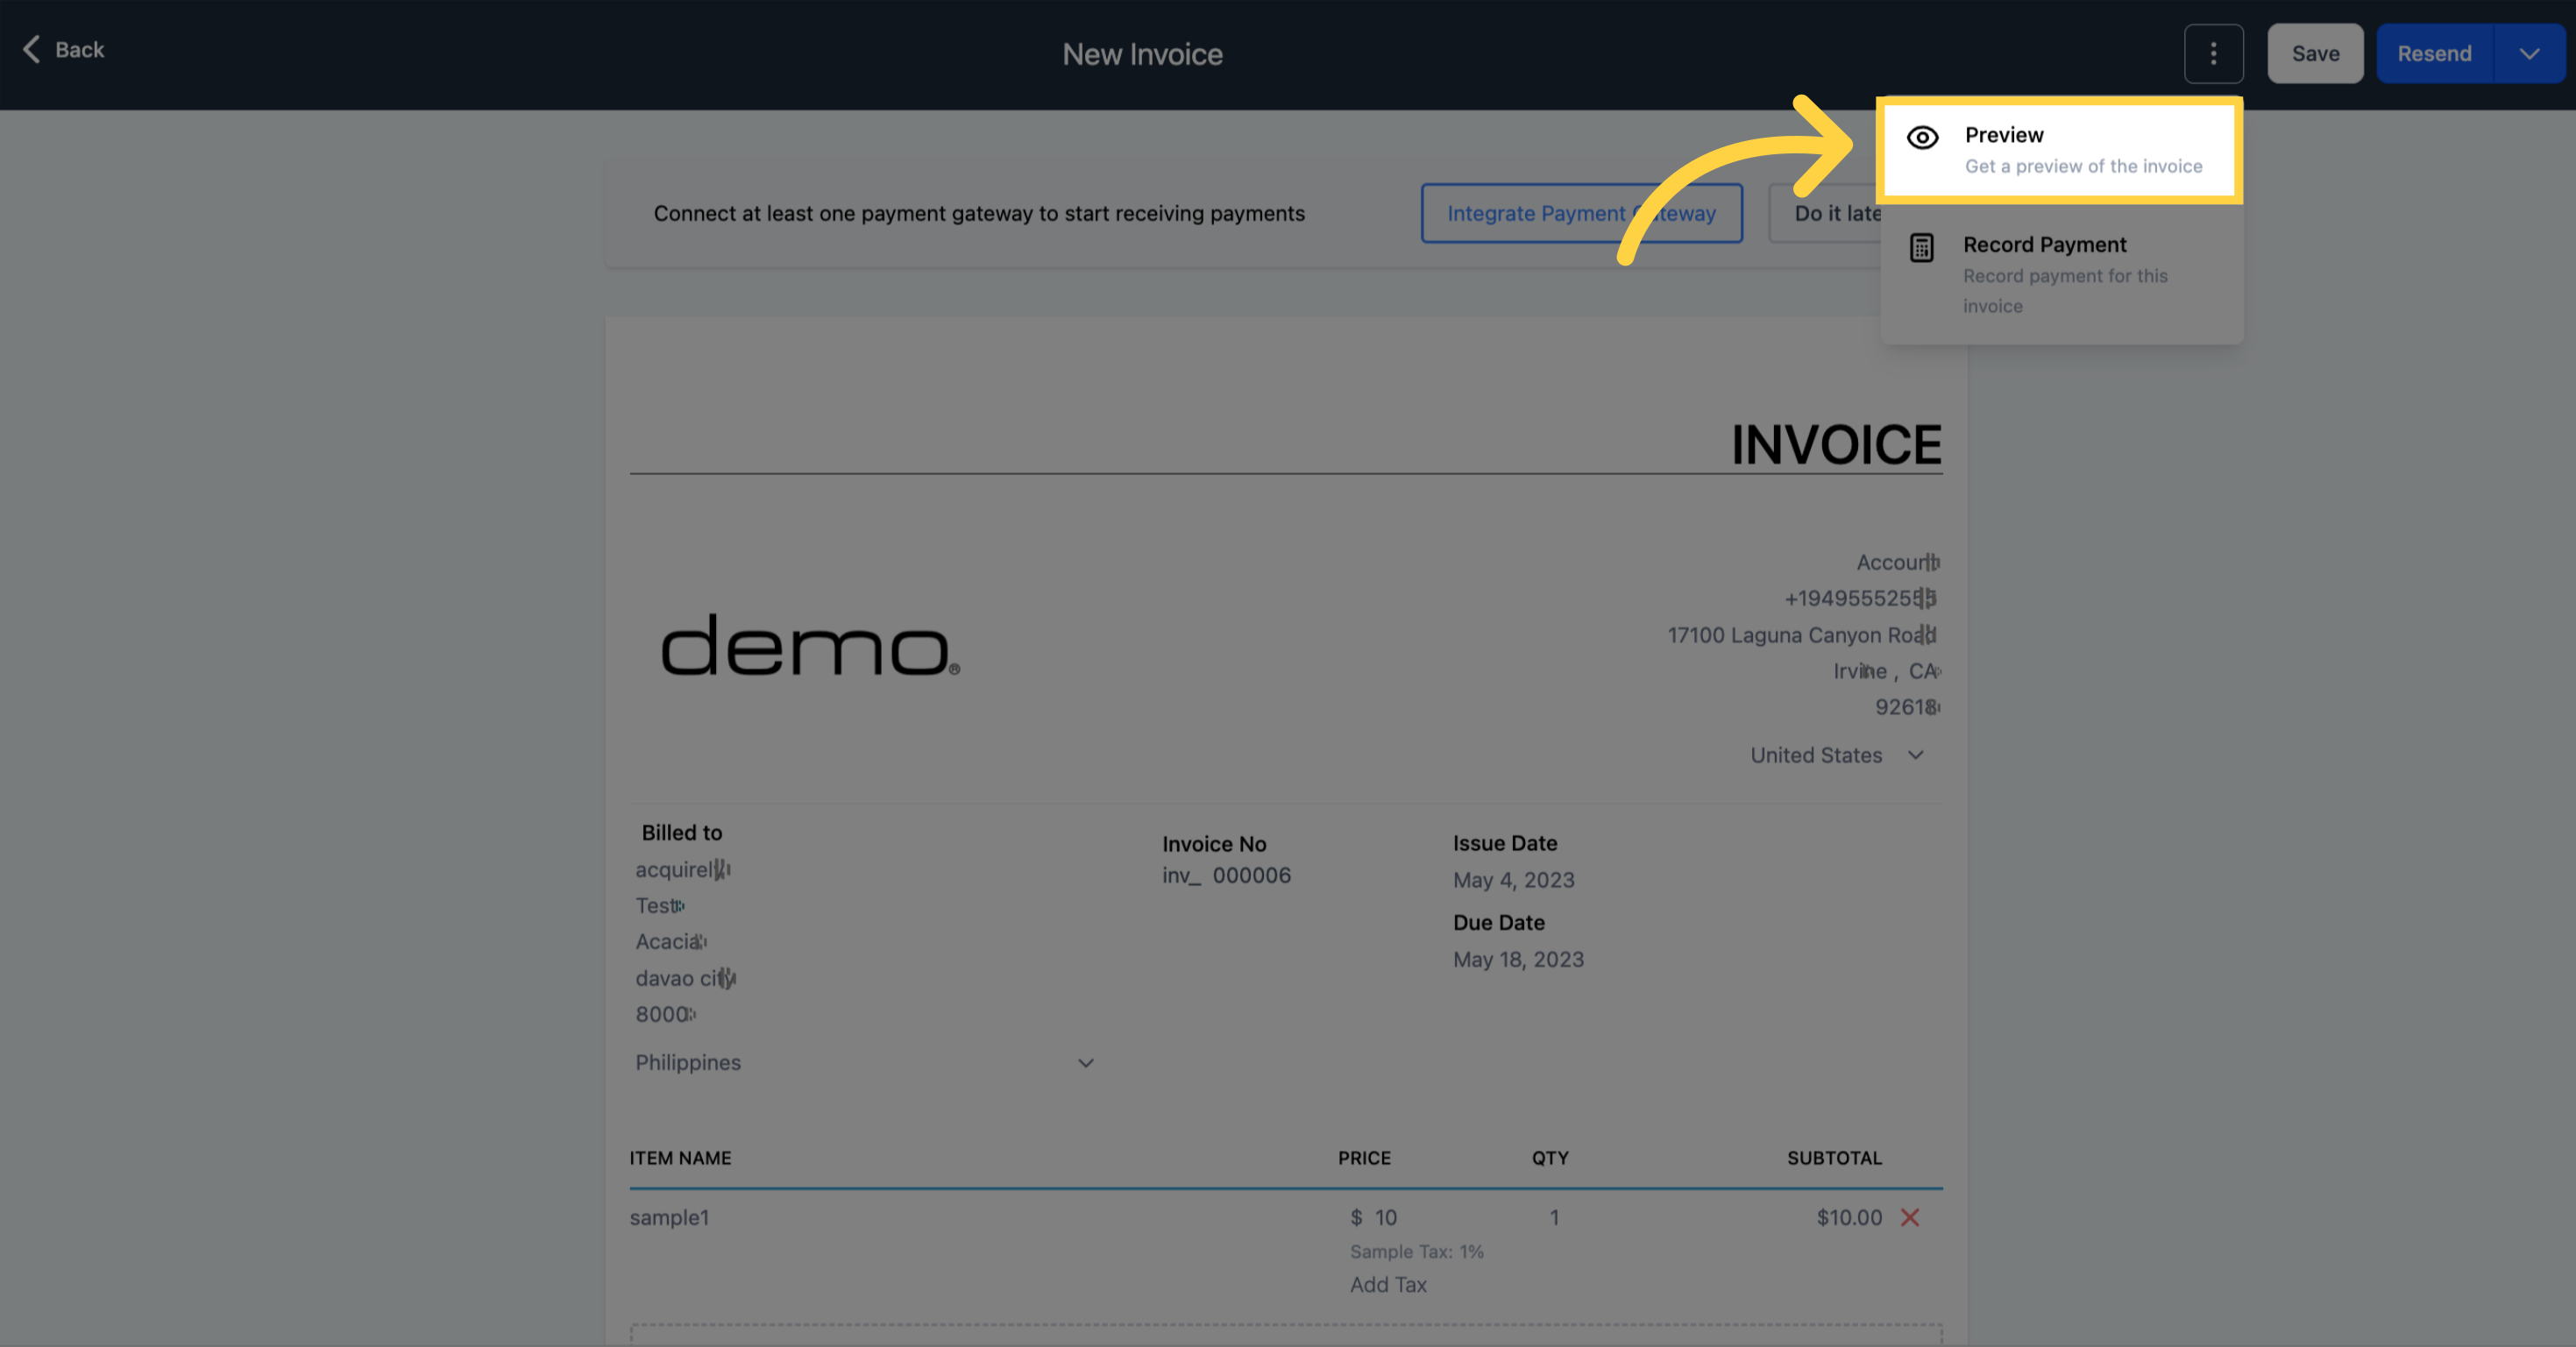Screen dimensions: 2576x1347
Task: Click the eye icon next to Preview
Action: pos(1922,138)
